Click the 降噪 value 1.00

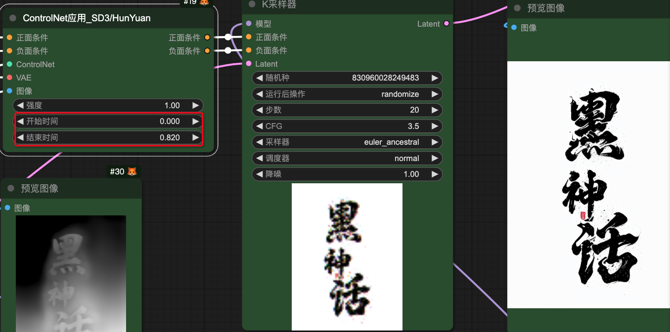411,174
